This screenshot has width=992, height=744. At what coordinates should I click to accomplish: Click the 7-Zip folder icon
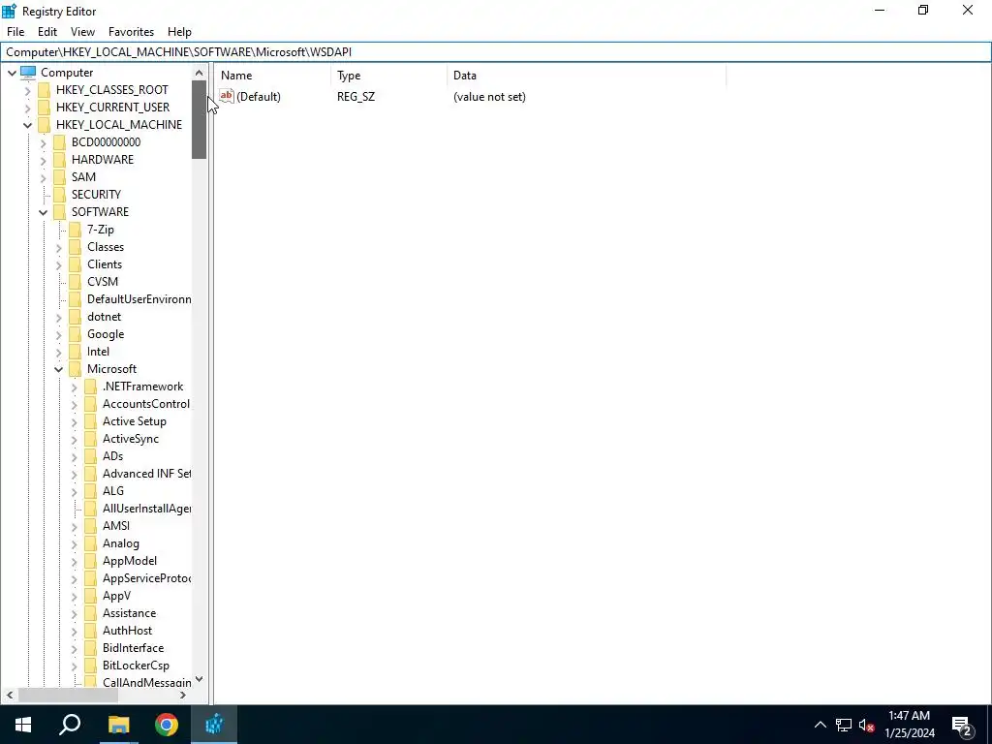pos(76,229)
